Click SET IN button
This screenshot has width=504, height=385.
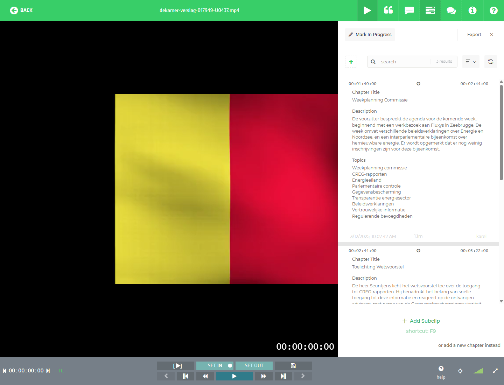215,366
